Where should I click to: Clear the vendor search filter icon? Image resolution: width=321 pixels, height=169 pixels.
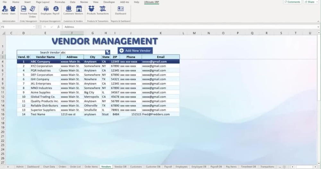(108, 52)
